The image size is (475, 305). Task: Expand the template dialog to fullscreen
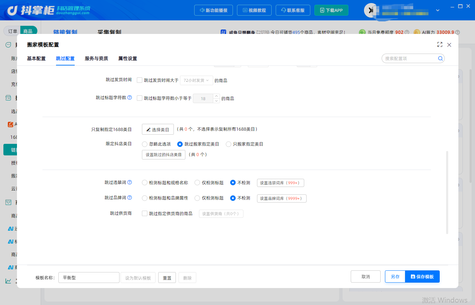440,44
